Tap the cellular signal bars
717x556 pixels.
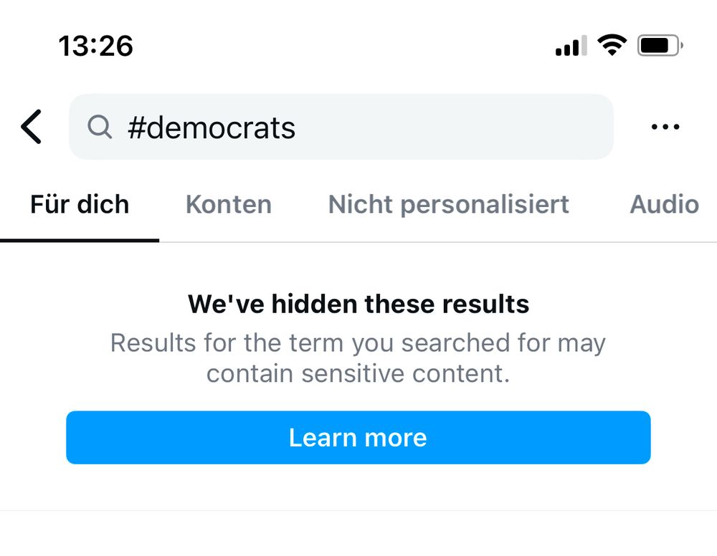pyautogui.click(x=571, y=47)
